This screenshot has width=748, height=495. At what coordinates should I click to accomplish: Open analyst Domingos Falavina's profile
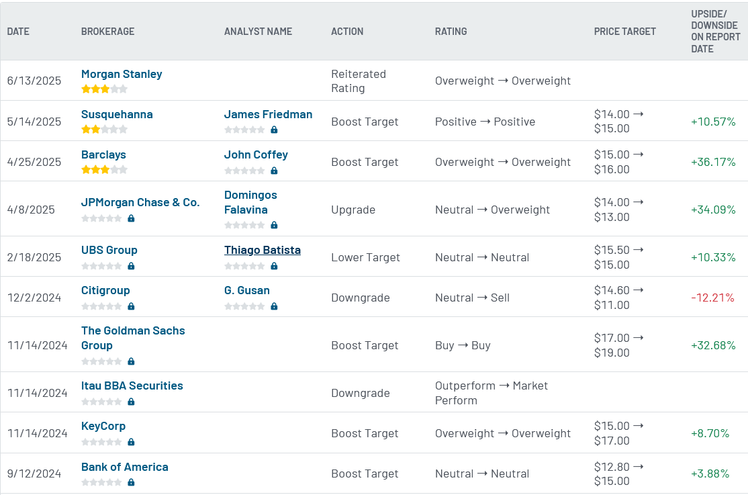point(250,202)
